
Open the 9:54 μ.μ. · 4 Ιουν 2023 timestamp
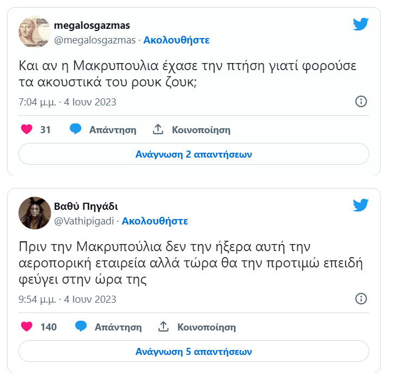[x=67, y=299]
